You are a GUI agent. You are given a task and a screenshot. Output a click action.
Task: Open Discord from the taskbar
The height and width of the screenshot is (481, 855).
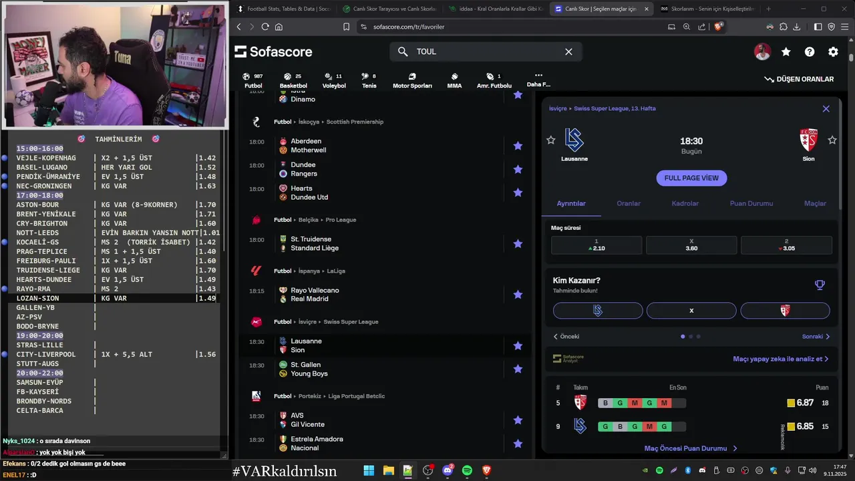pyautogui.click(x=448, y=470)
